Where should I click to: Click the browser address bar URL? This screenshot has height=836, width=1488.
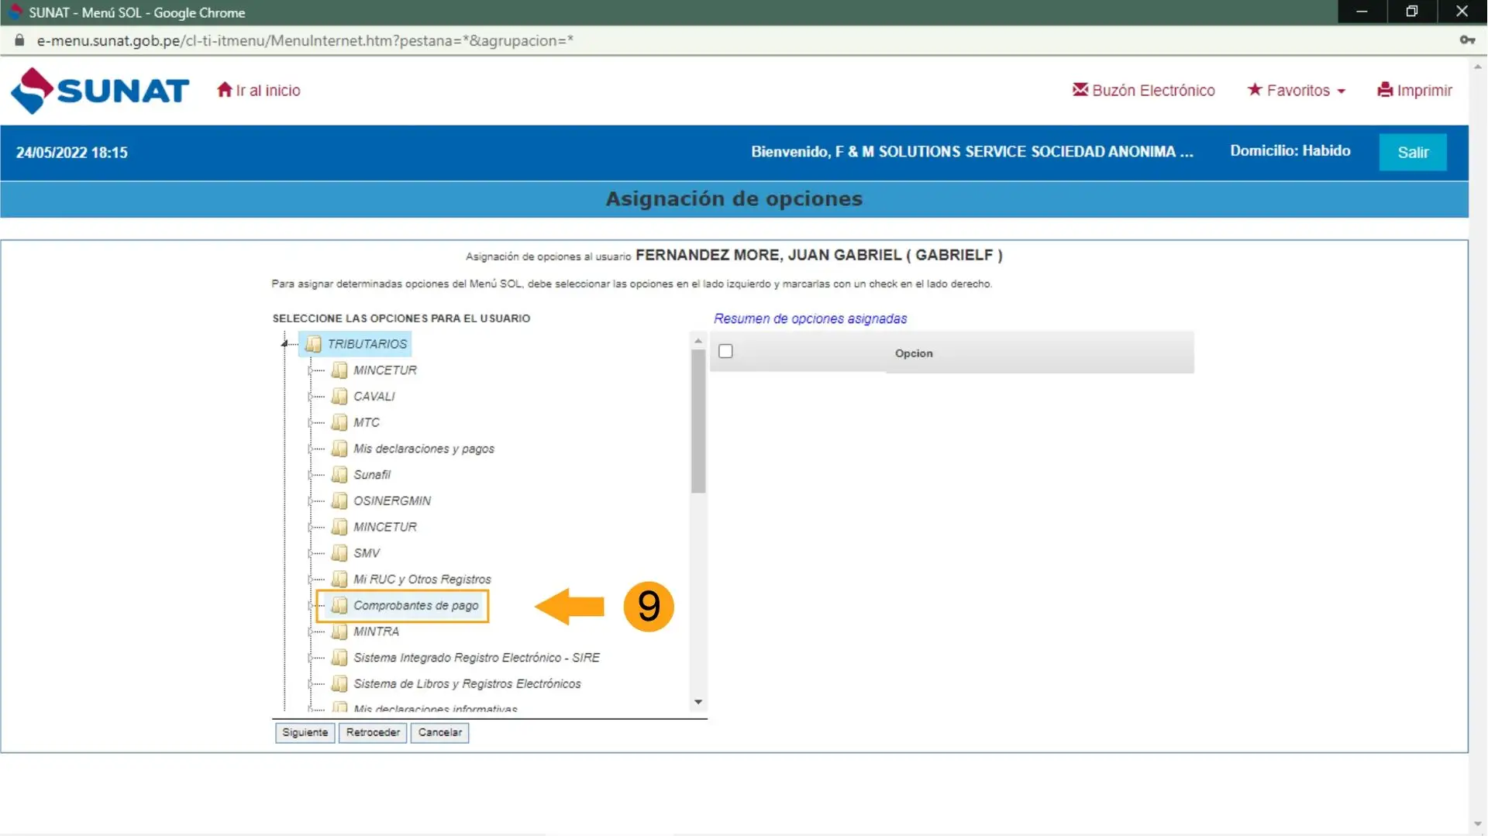(x=305, y=40)
